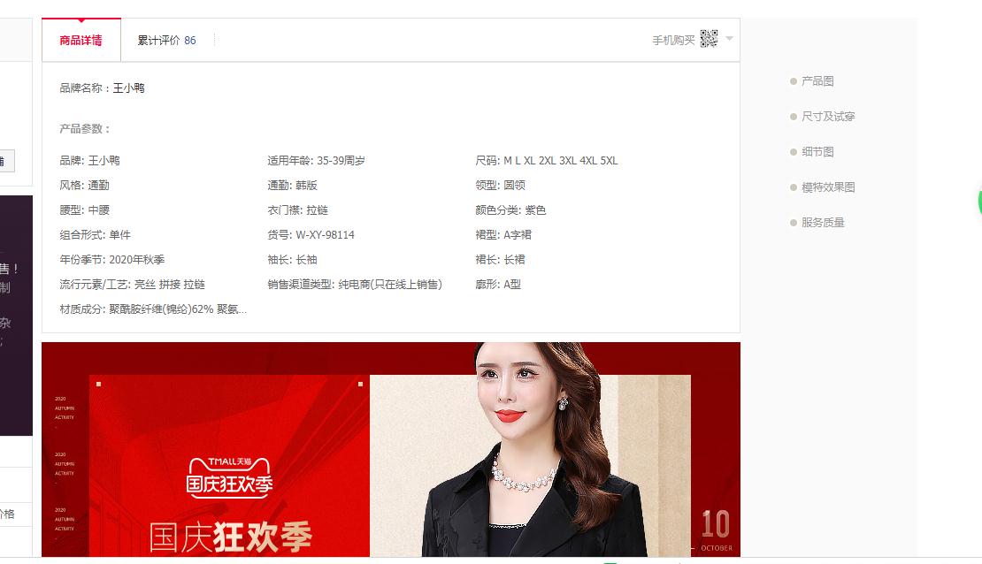Click the bullet dot beside 产品图

pyautogui.click(x=794, y=81)
